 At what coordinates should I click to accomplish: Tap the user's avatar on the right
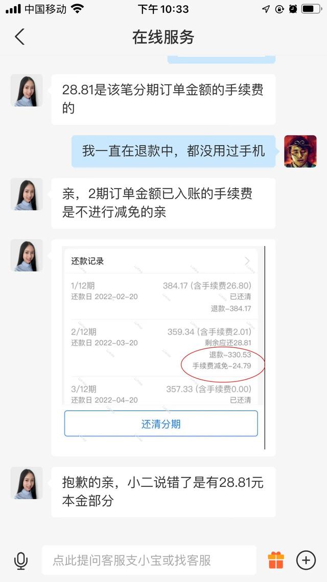pos(300,151)
